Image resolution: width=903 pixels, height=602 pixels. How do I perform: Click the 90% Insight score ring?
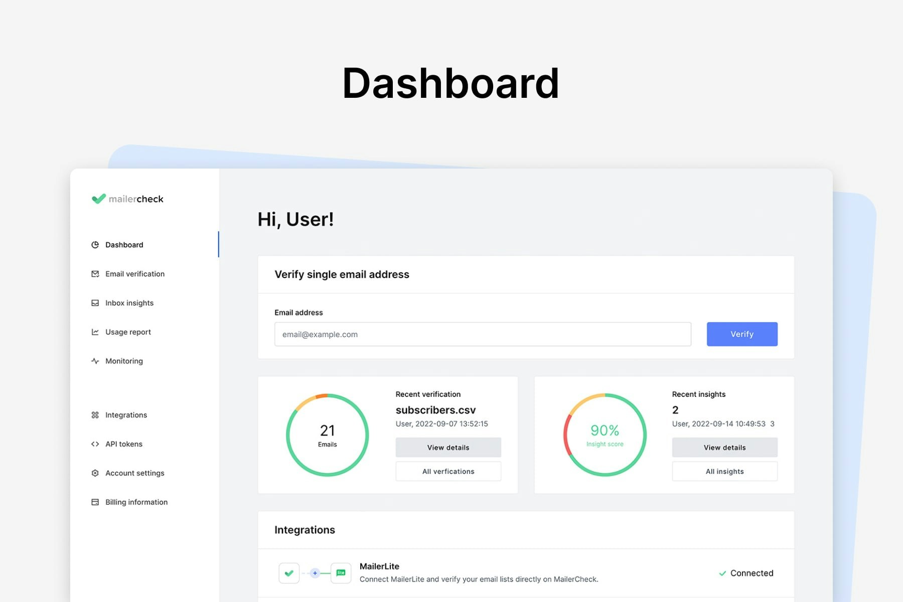click(x=605, y=435)
